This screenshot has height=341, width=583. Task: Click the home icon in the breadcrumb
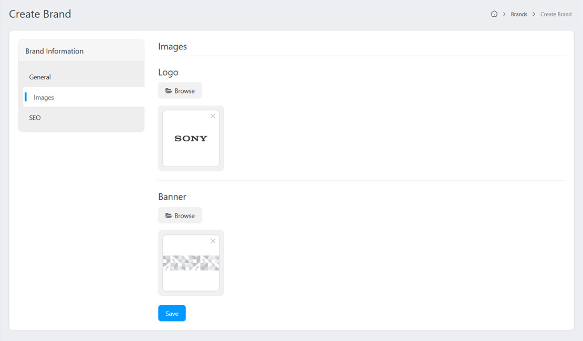click(494, 14)
